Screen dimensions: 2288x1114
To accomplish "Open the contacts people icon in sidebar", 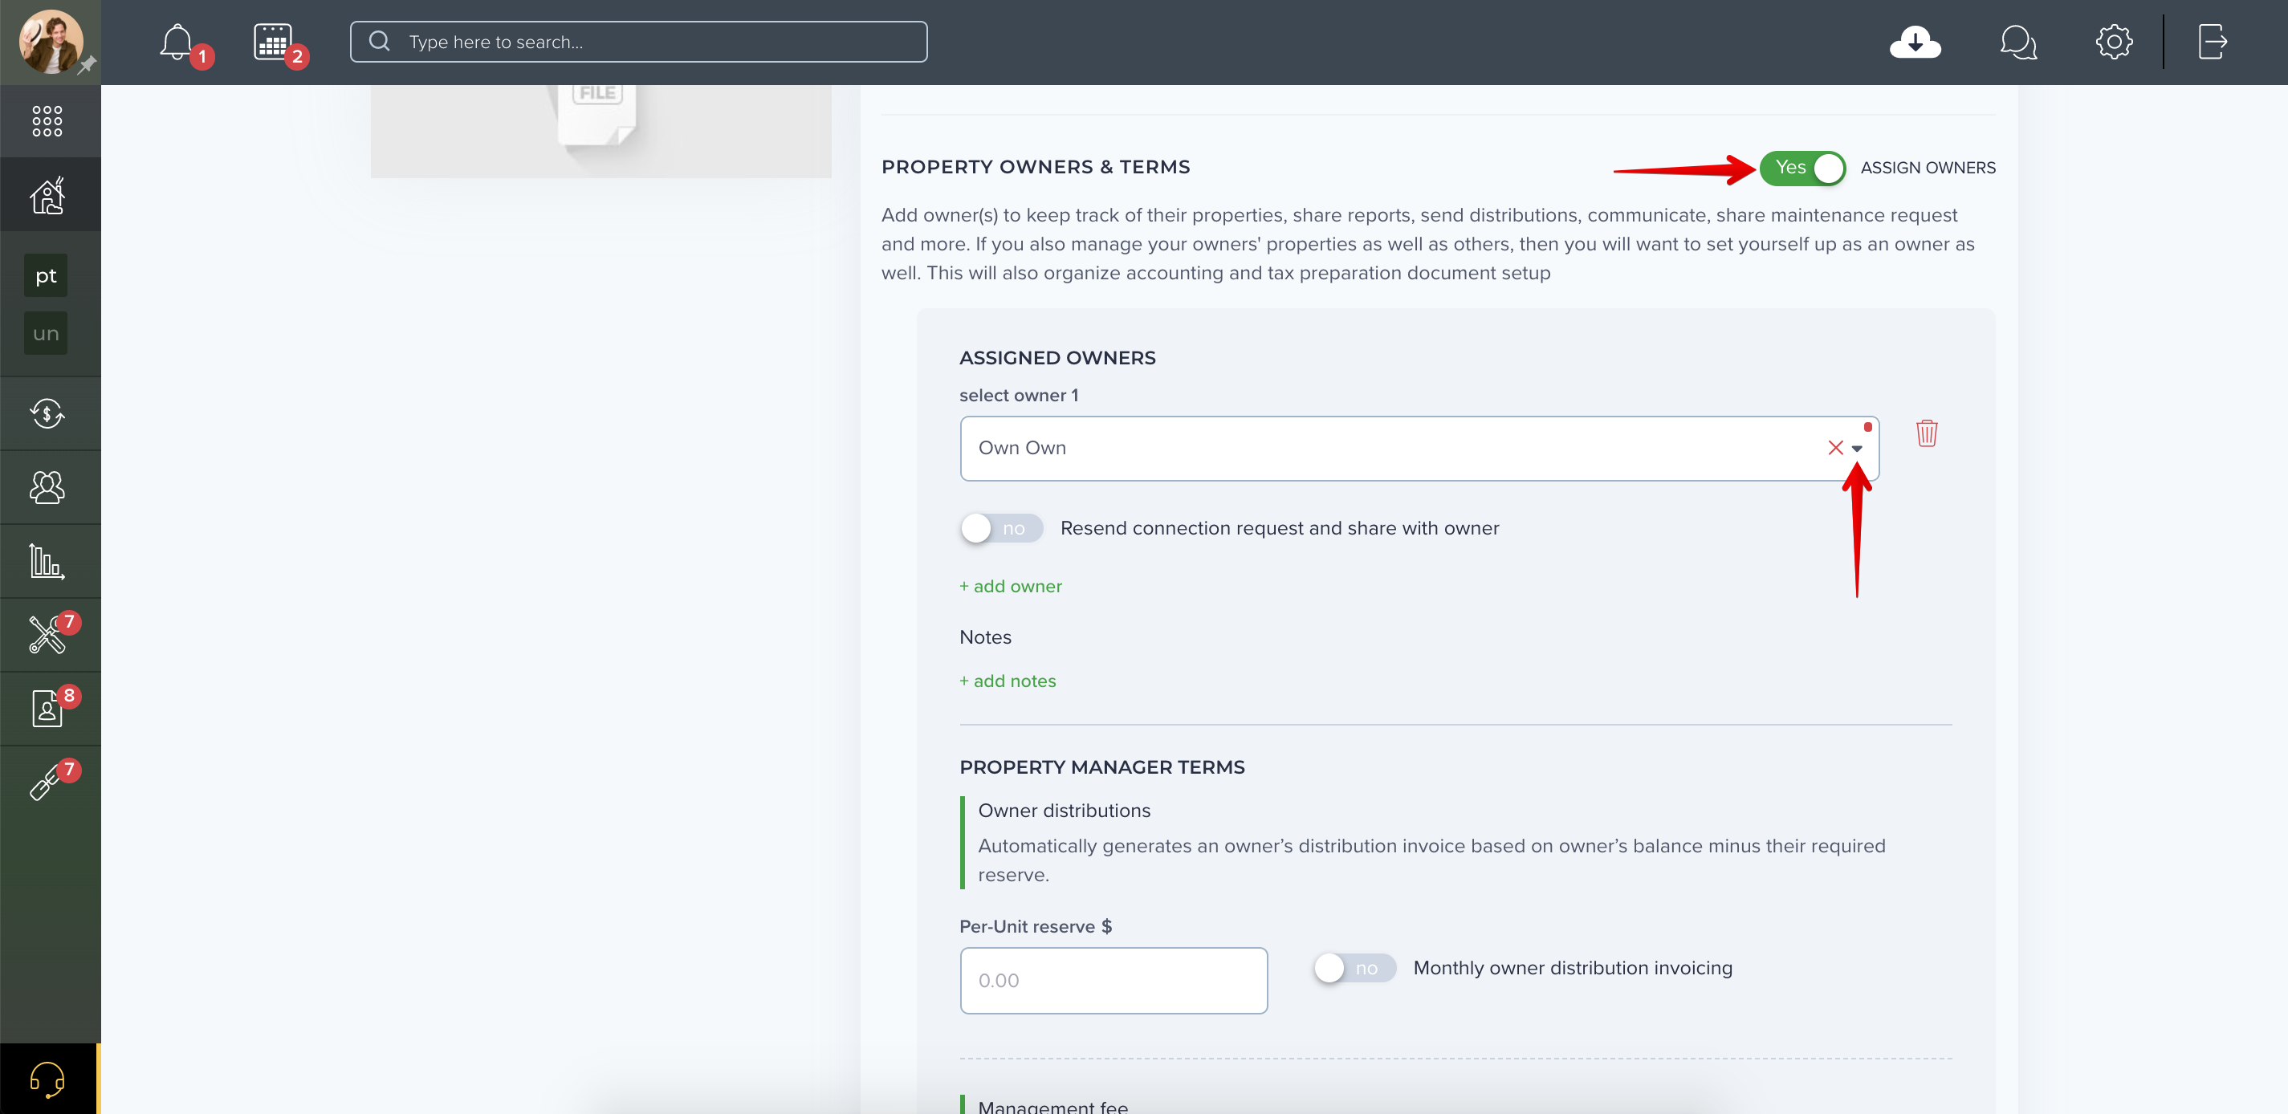I will coord(47,487).
